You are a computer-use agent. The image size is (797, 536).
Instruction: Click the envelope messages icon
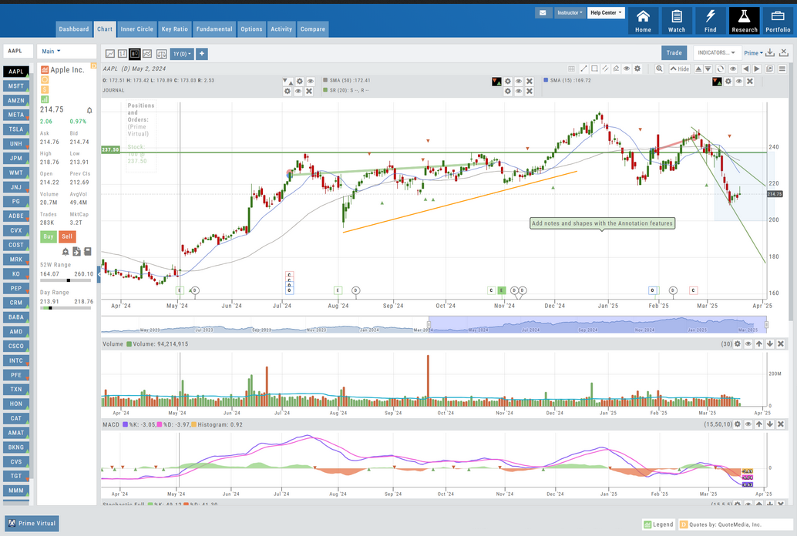click(543, 12)
